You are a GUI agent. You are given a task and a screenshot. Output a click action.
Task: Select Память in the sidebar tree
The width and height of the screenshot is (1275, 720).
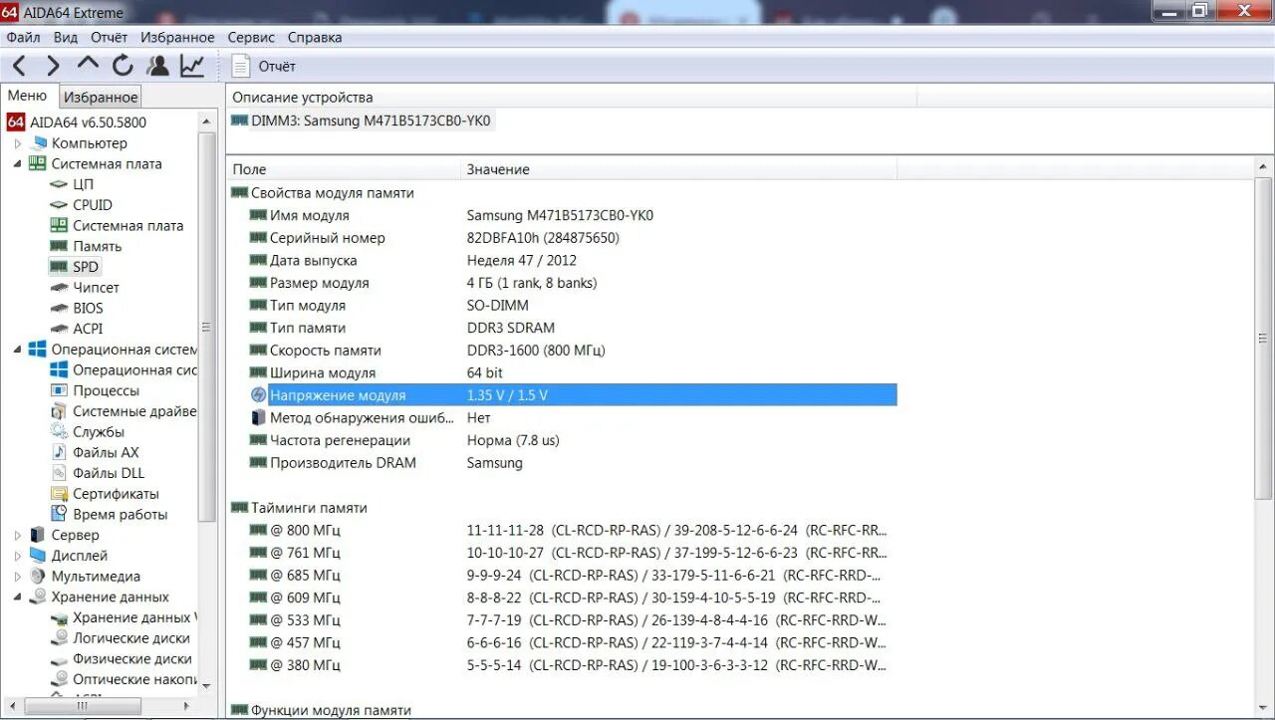97,246
